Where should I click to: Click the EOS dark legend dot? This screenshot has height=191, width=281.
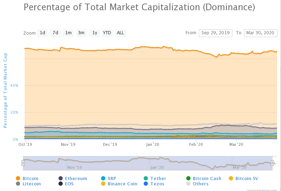pos(61,184)
